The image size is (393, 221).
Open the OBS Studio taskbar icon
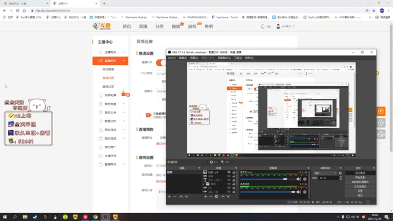[105, 217]
